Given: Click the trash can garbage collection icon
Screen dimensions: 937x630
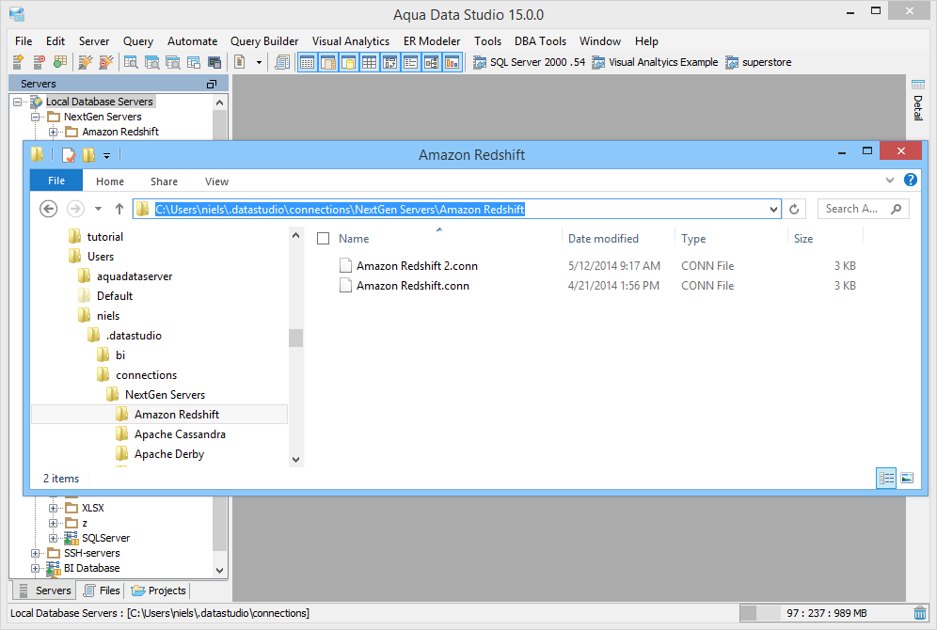Looking at the screenshot, I should (x=920, y=613).
